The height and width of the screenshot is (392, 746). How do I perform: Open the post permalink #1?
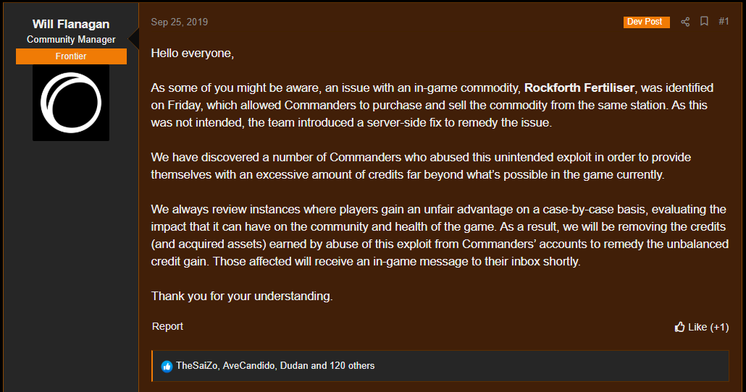coord(724,22)
